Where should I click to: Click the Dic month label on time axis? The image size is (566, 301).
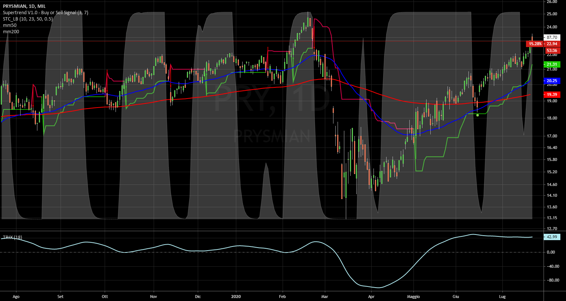click(198, 297)
